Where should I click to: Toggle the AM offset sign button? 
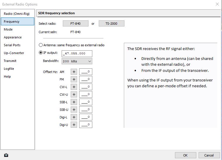pos(74,72)
